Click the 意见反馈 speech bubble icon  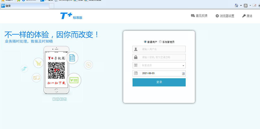[x=193, y=16]
